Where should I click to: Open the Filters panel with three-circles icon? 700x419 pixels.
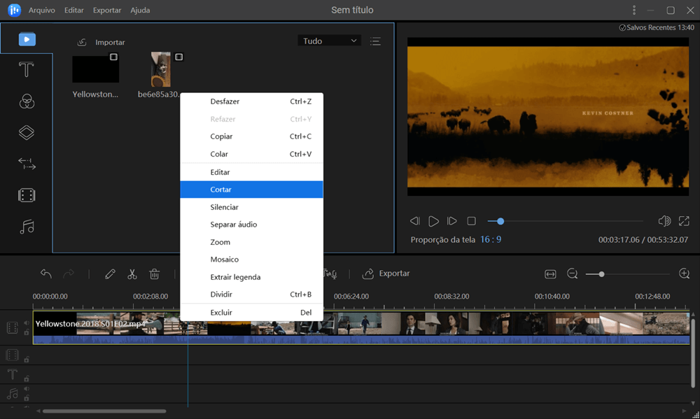point(27,101)
